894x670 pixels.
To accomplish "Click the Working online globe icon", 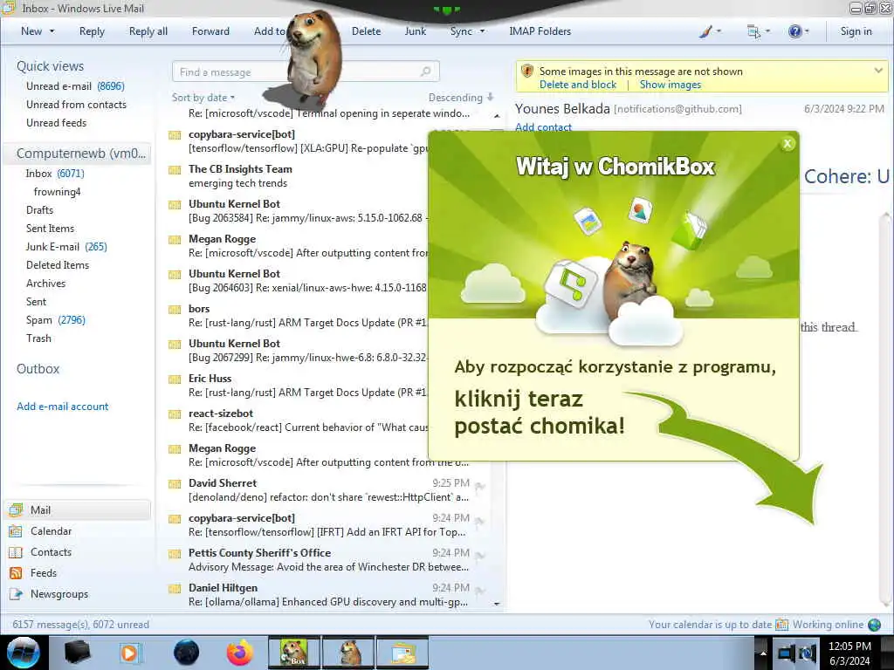I will [874, 625].
